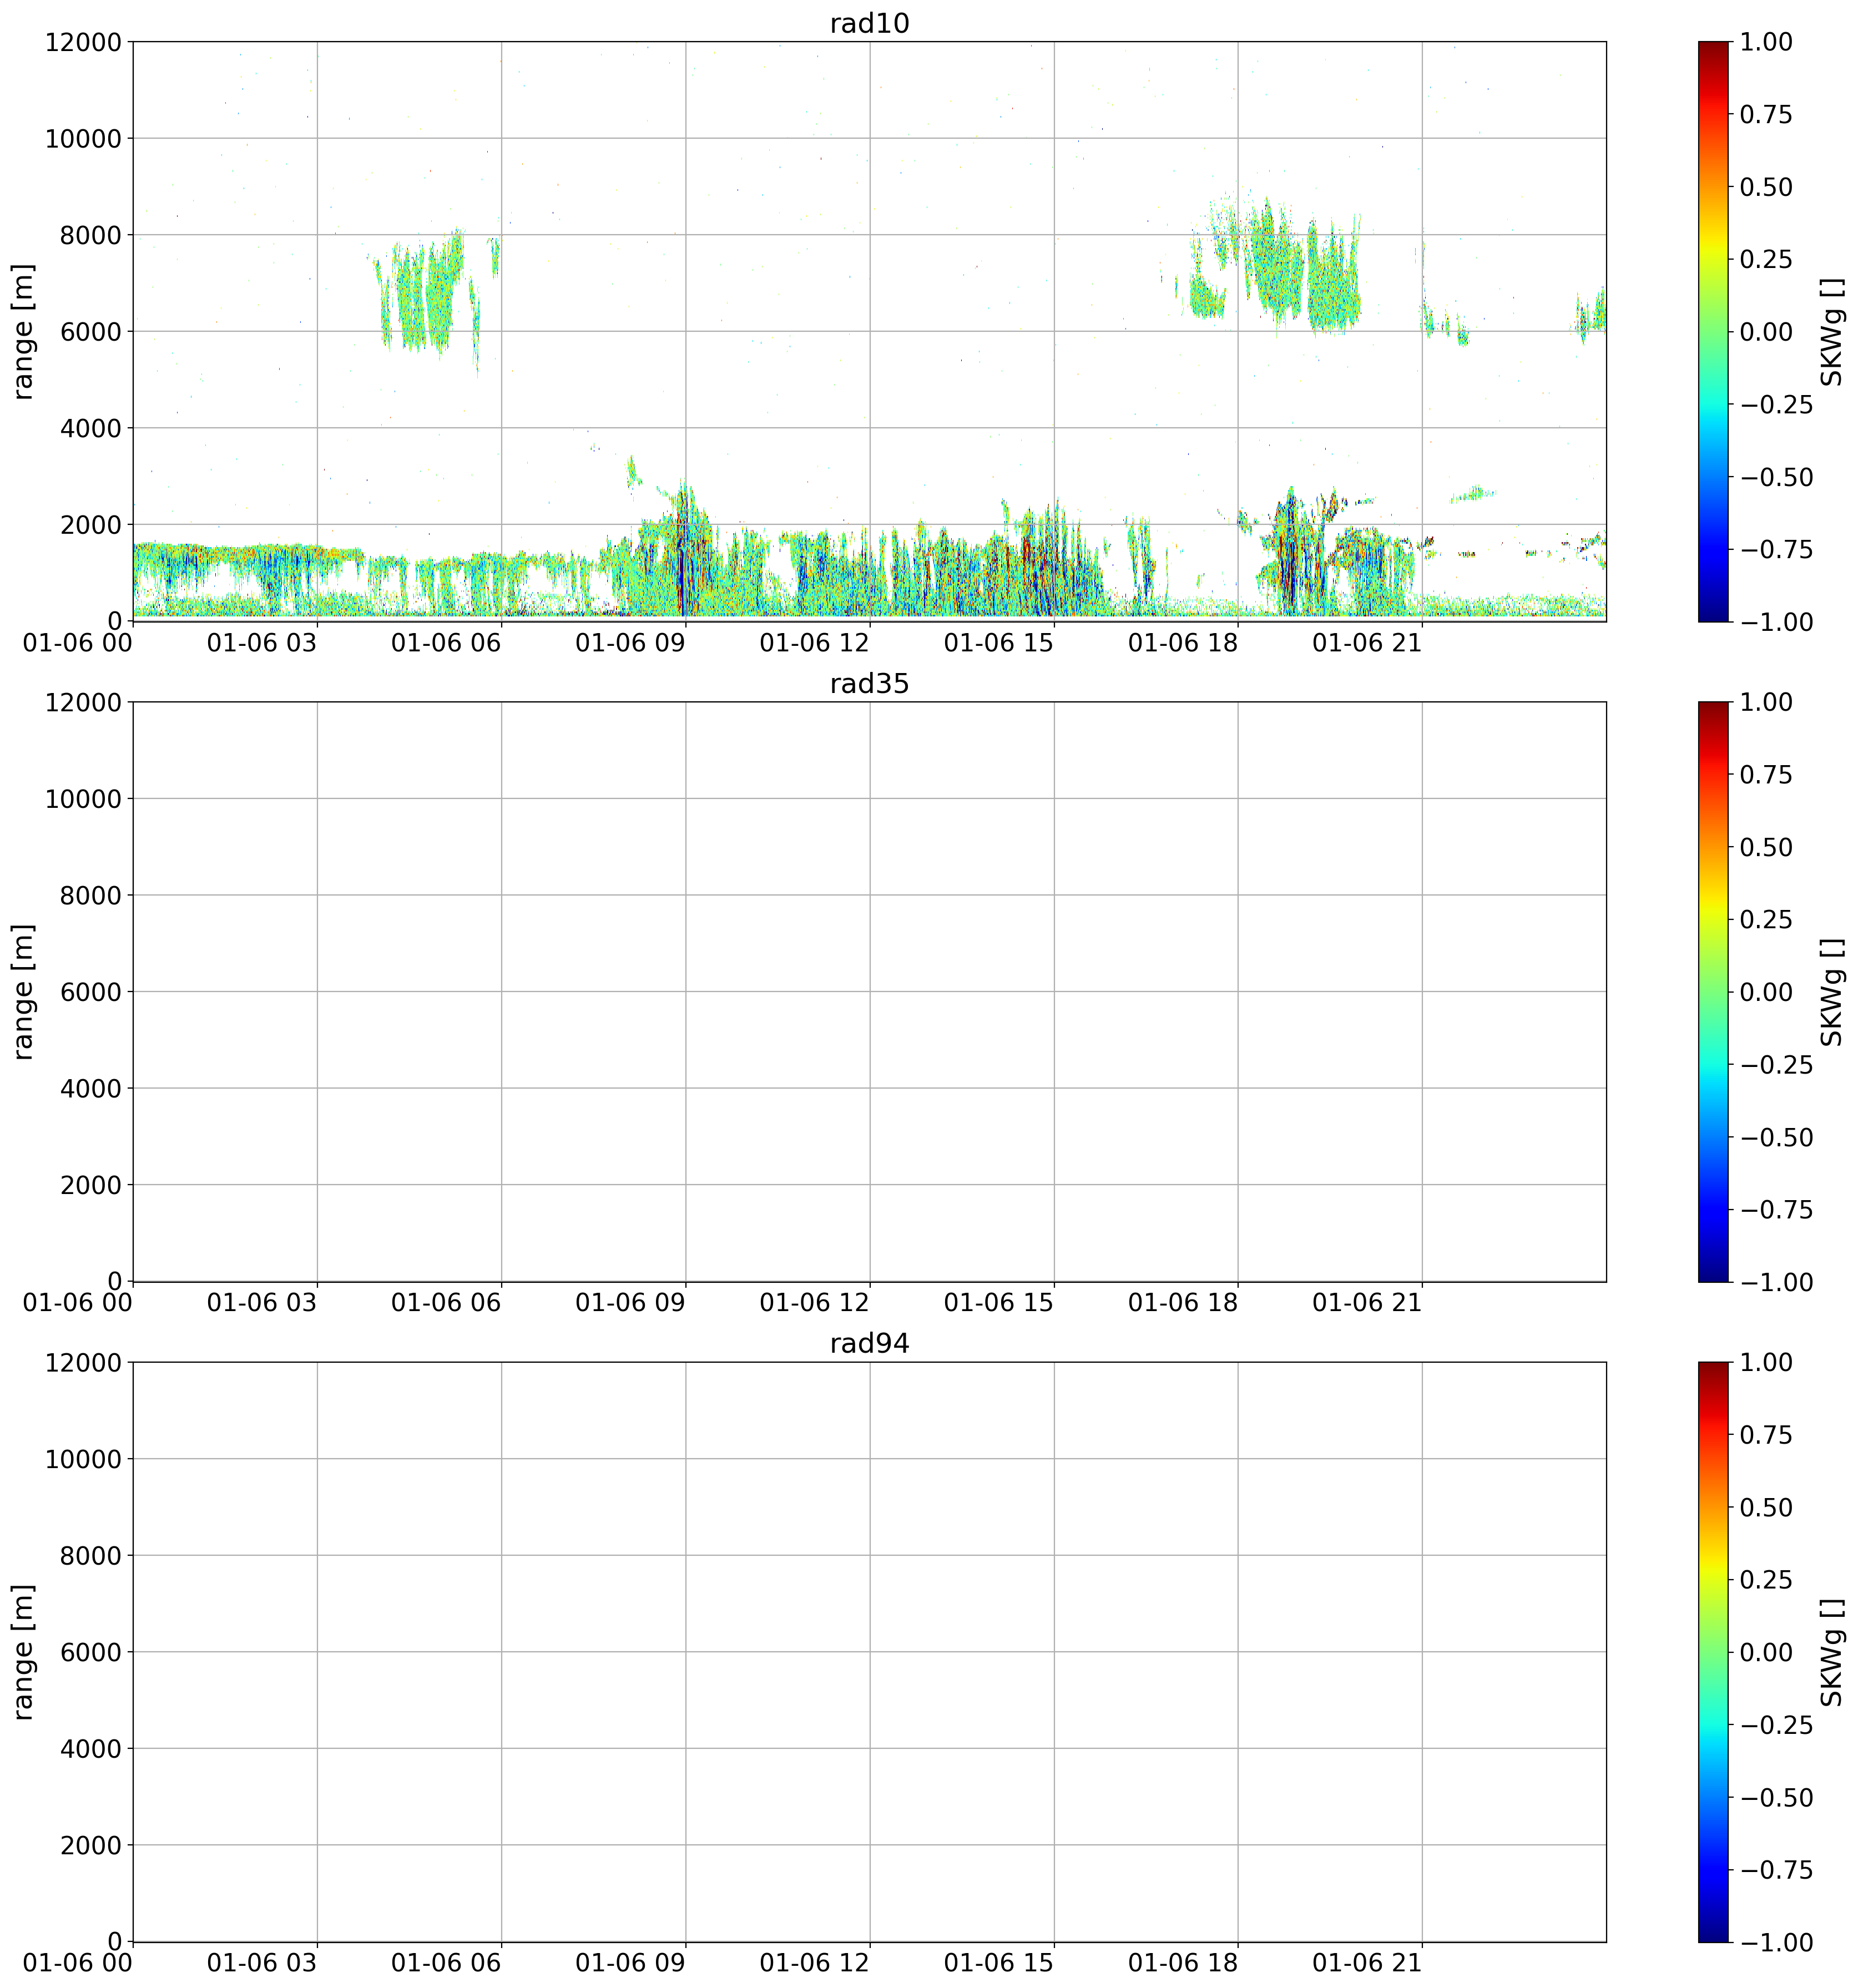Click the 'range [m]' label of the rad10 panel
The height and width of the screenshot is (1988, 1858).
(x=23, y=331)
